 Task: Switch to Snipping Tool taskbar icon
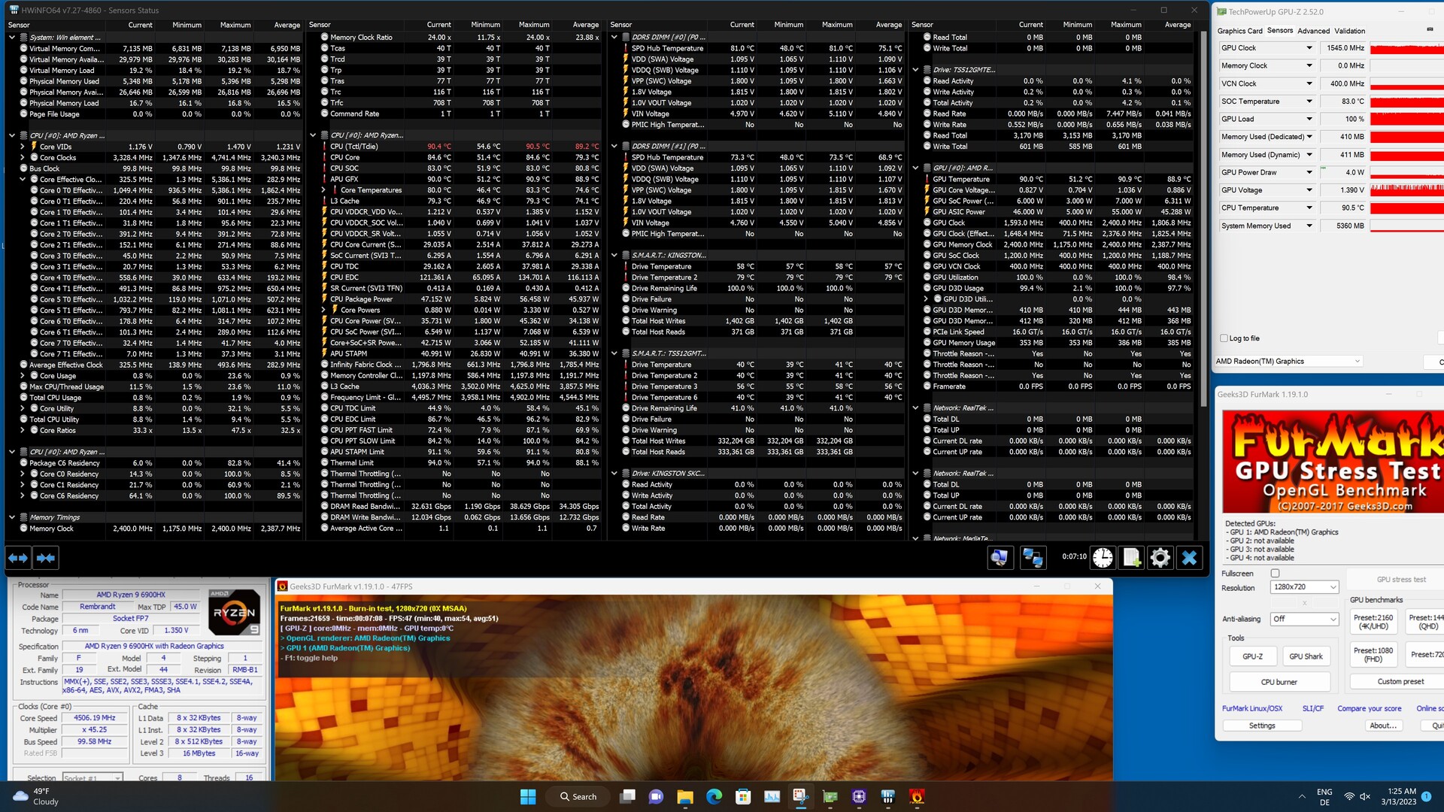[801, 796]
